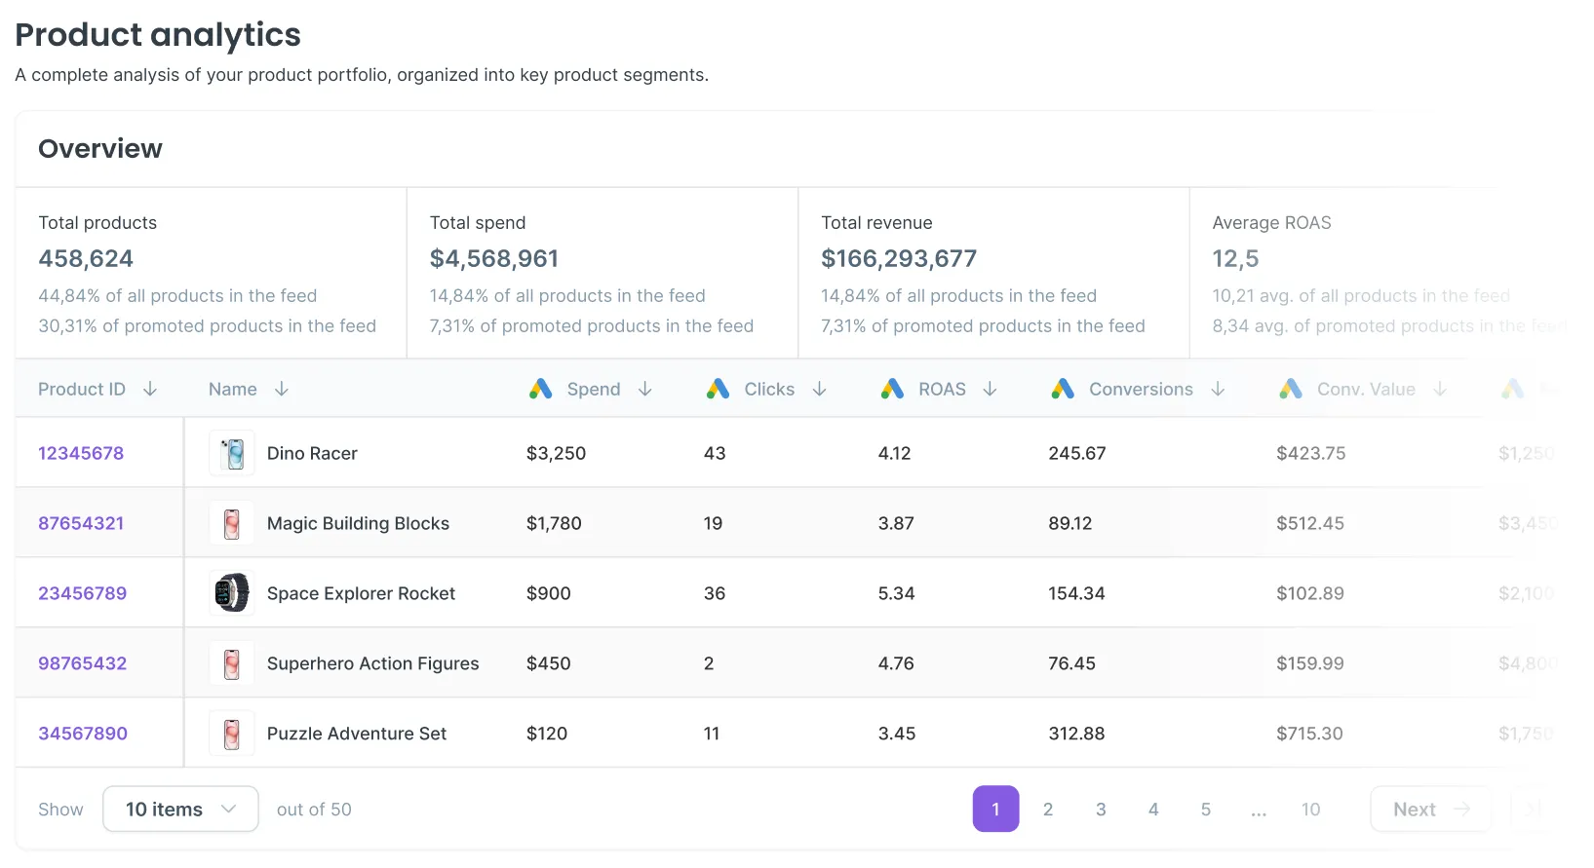Image resolution: width=1594 pixels, height=868 pixels.
Task: Click the Space Explorer Rocket watch thumbnail
Action: pos(232,593)
